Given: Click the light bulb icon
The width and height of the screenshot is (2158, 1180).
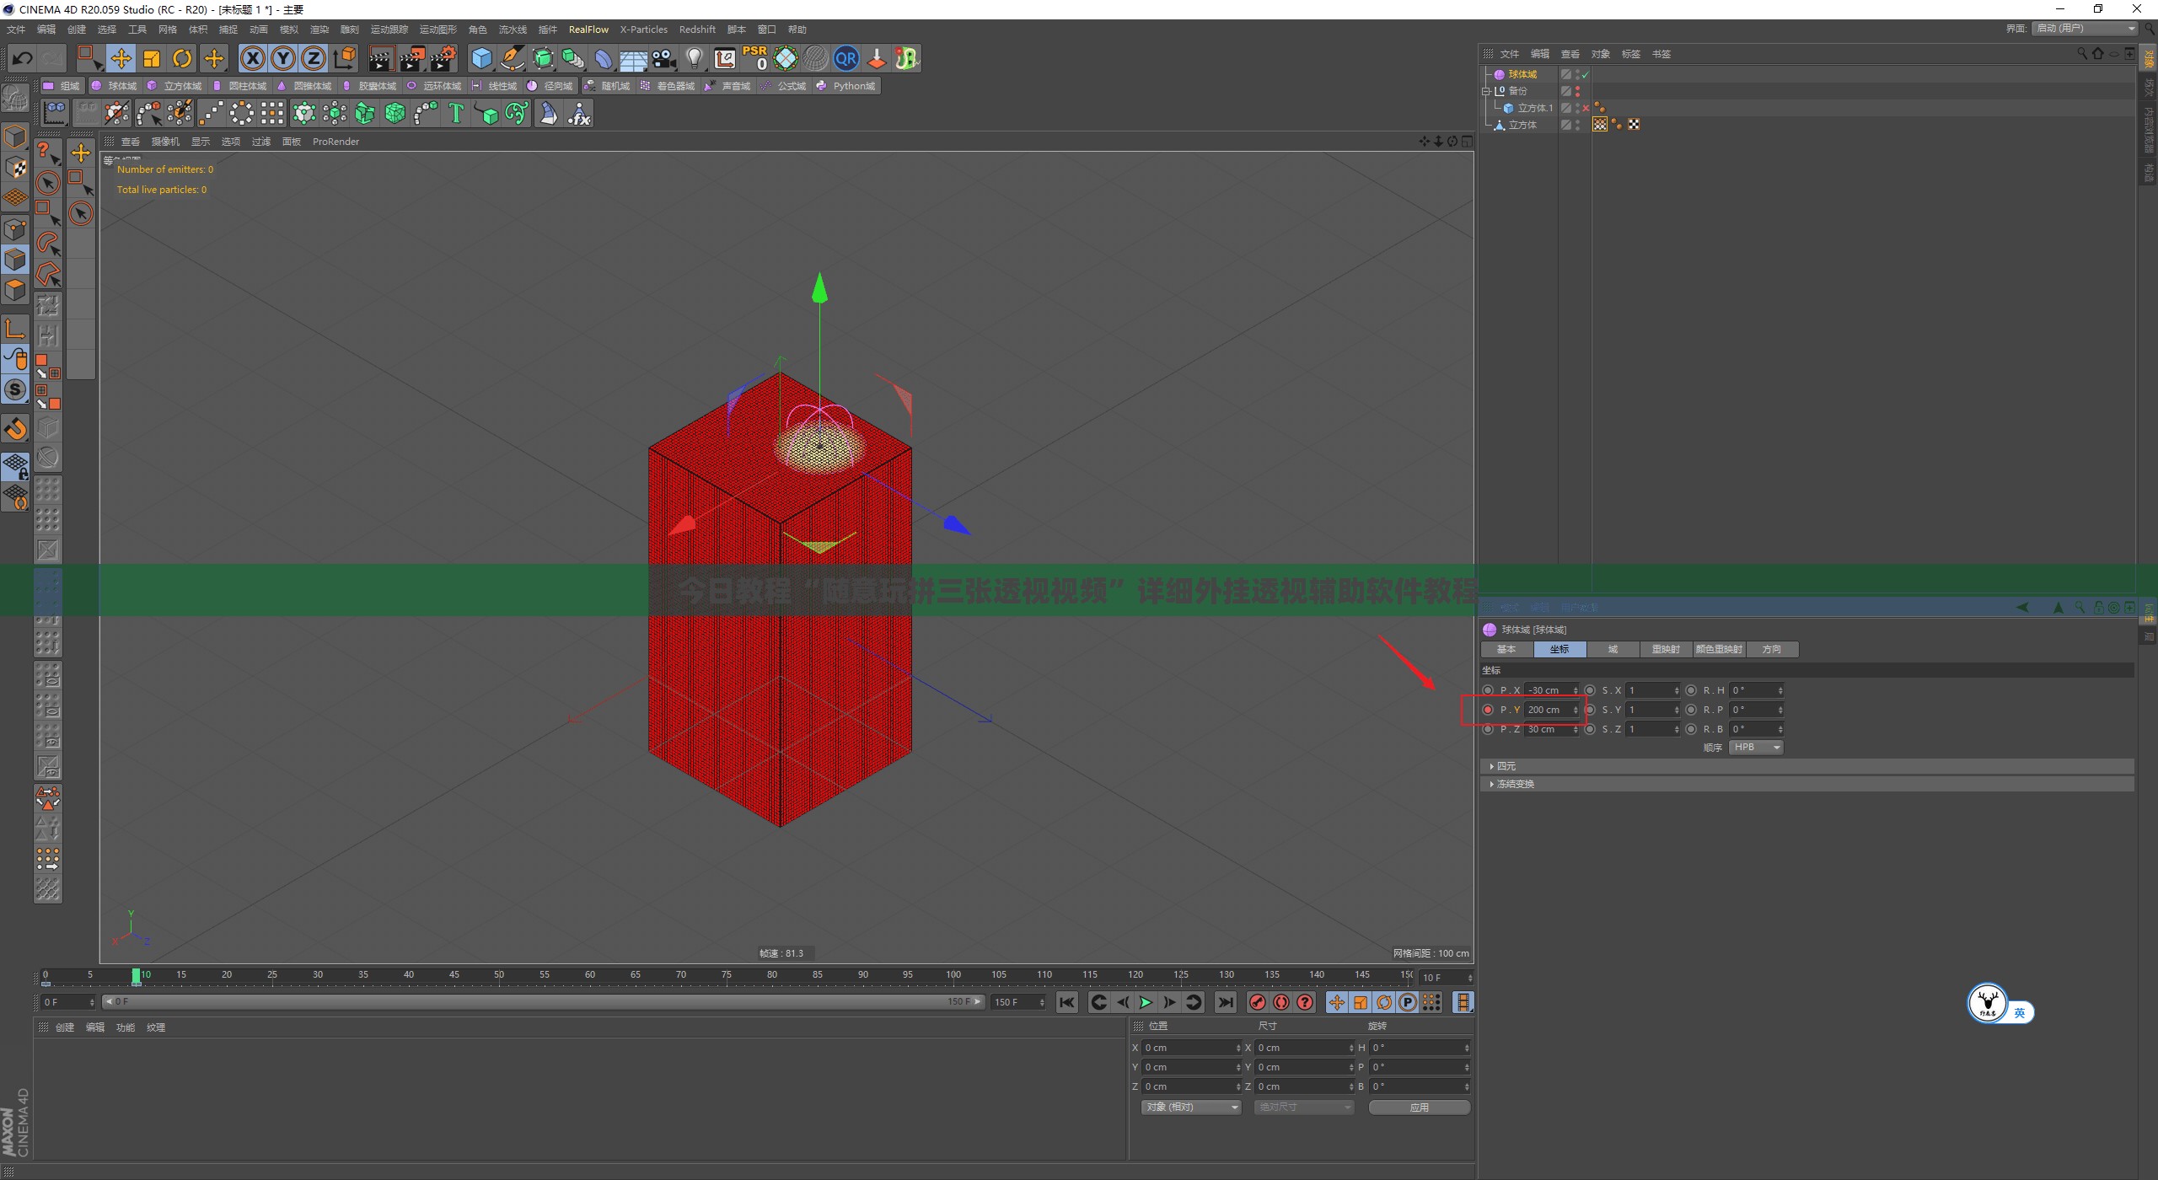Looking at the screenshot, I should click(694, 58).
